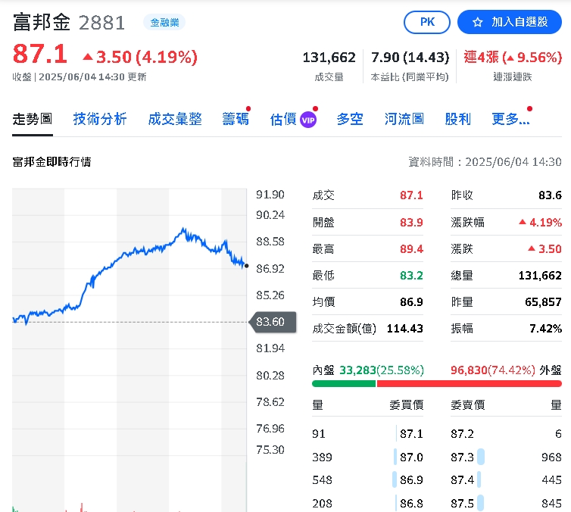Image resolution: width=571 pixels, height=512 pixels.
Task: Click the 昨收 value 83.6
Action: tap(551, 195)
